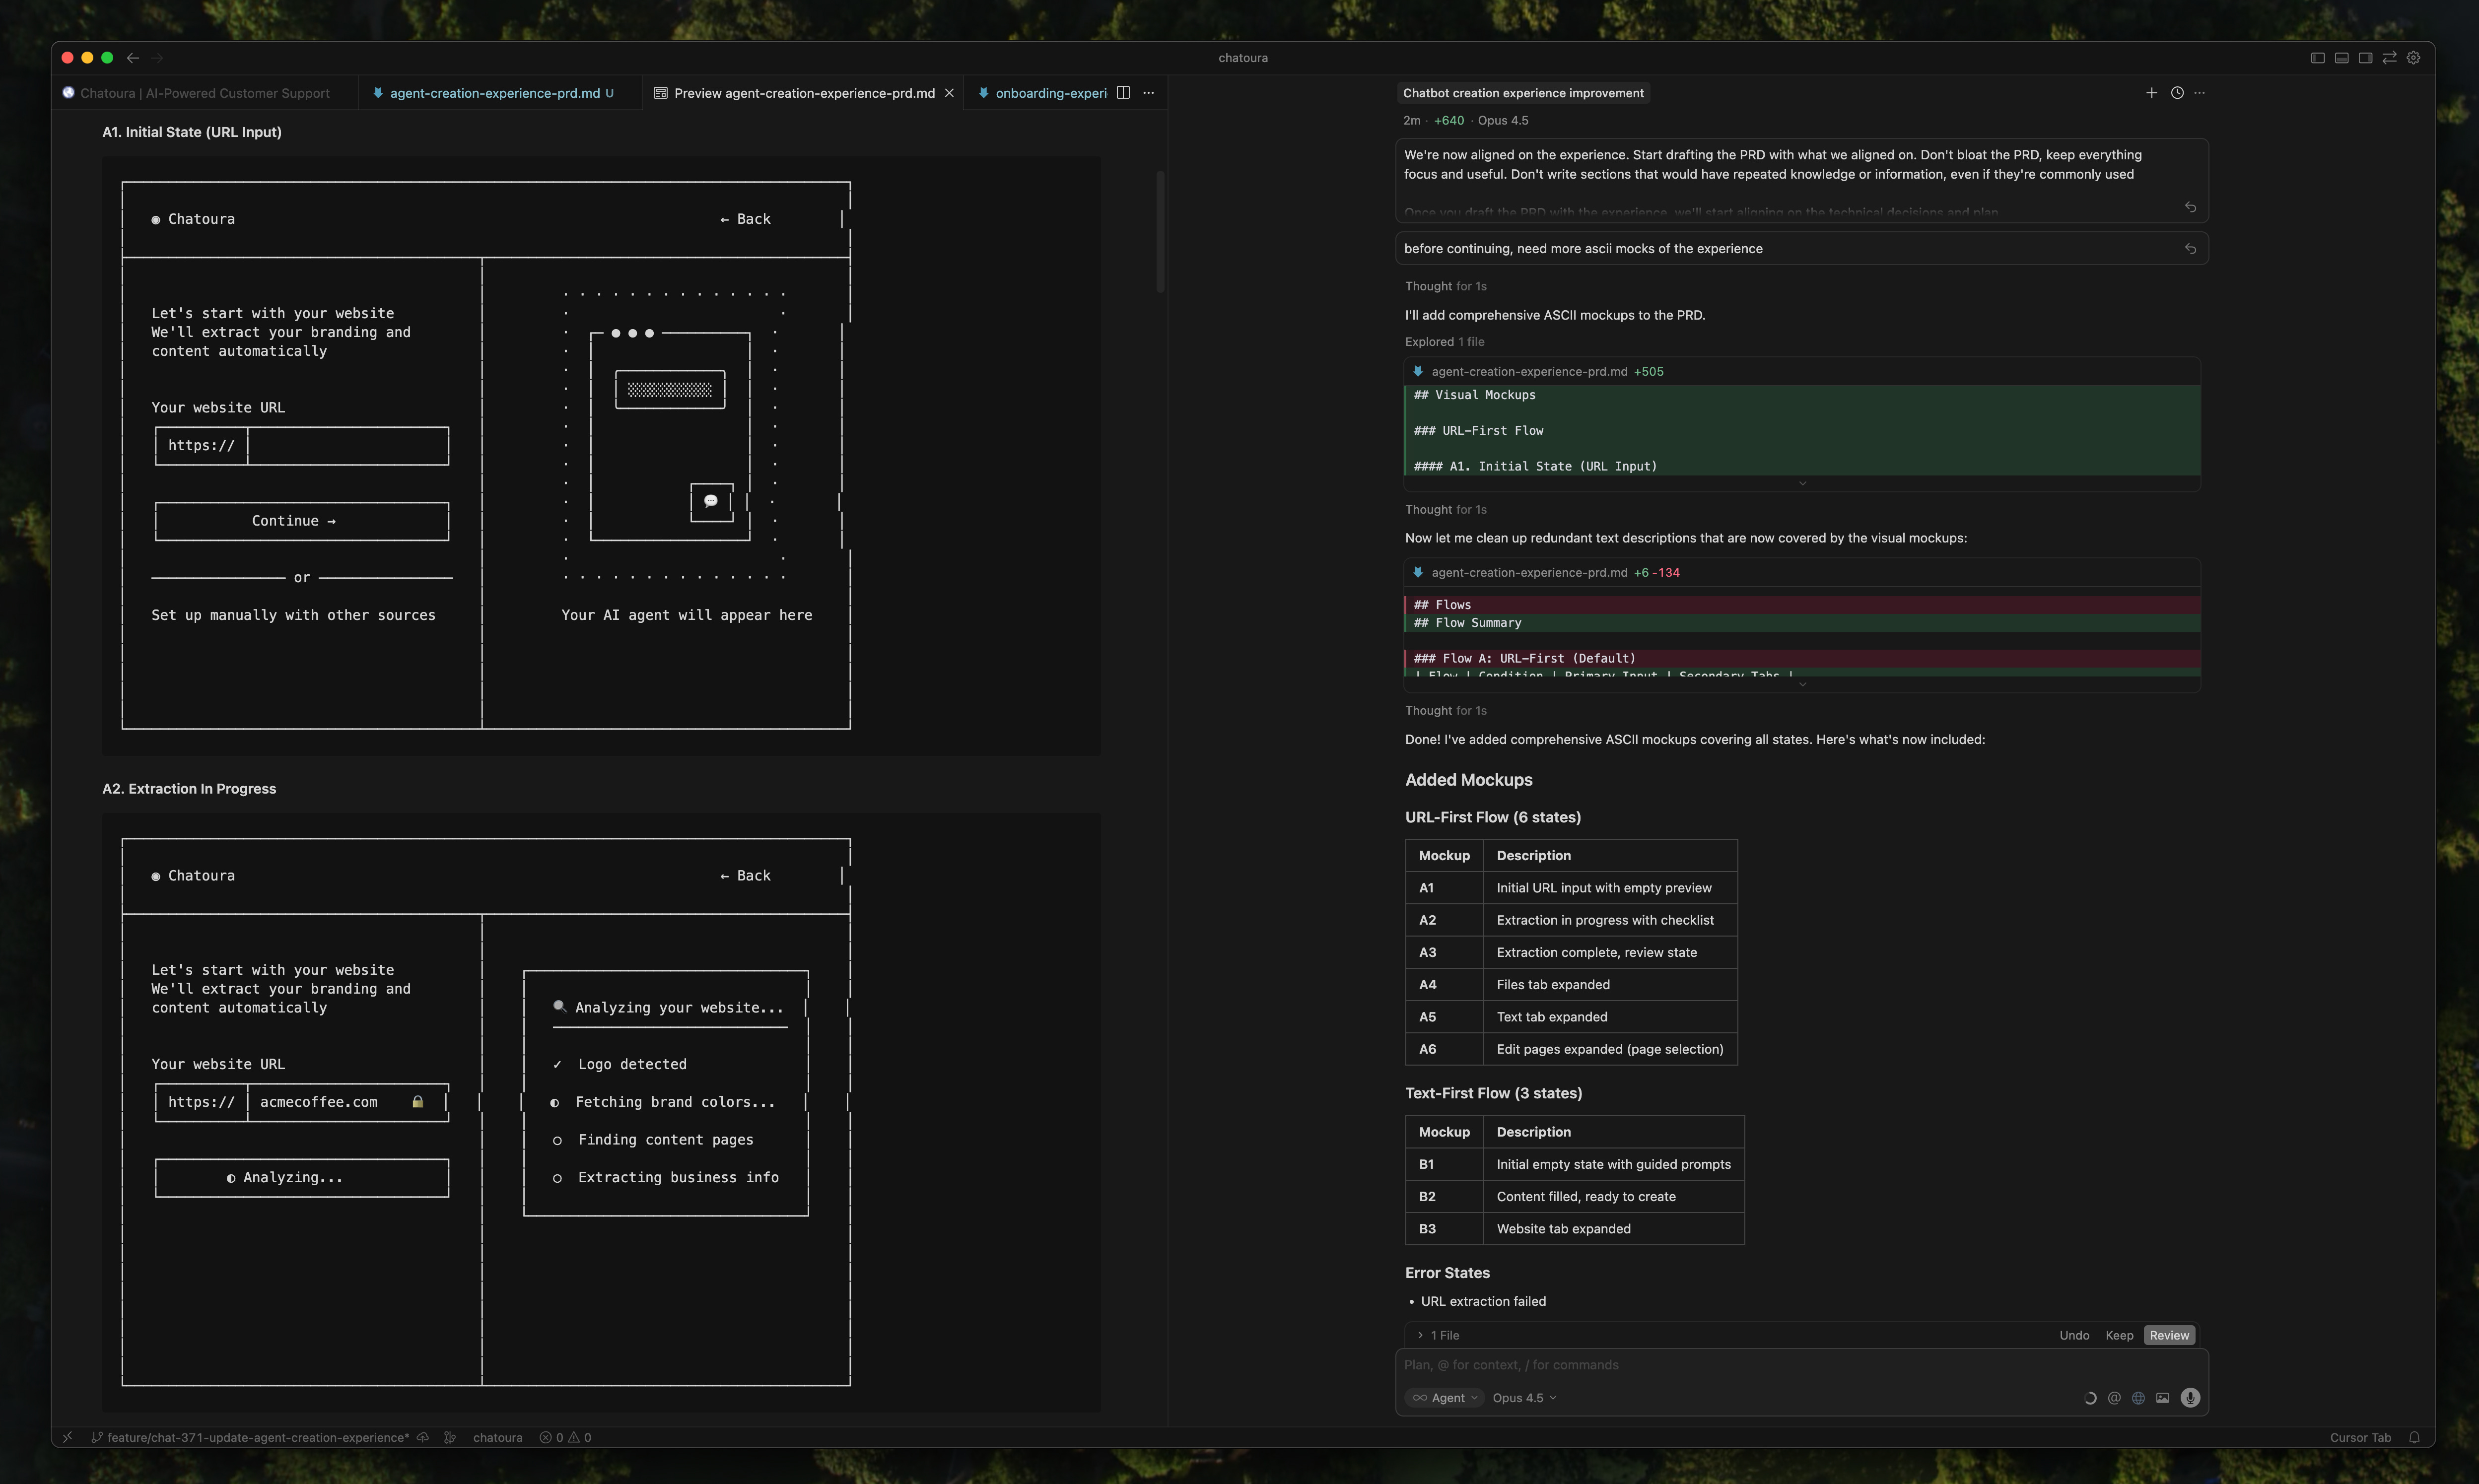The height and width of the screenshot is (1484, 2479).
Task: Open the Opus 4.5 model selector
Action: [1523, 1398]
